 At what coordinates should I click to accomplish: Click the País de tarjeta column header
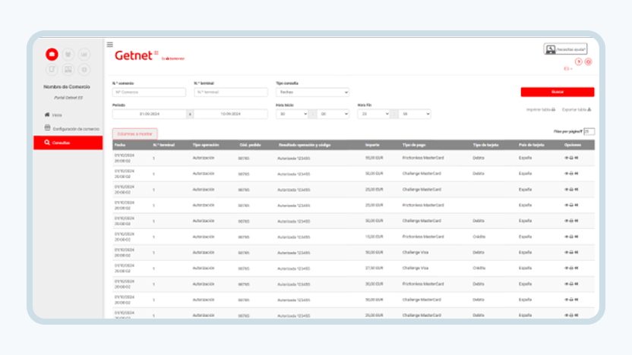[x=532, y=145]
